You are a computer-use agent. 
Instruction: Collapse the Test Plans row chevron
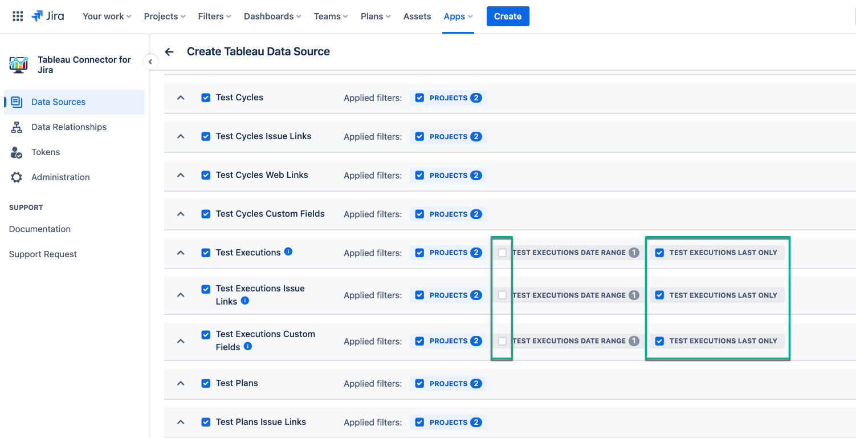tap(181, 383)
